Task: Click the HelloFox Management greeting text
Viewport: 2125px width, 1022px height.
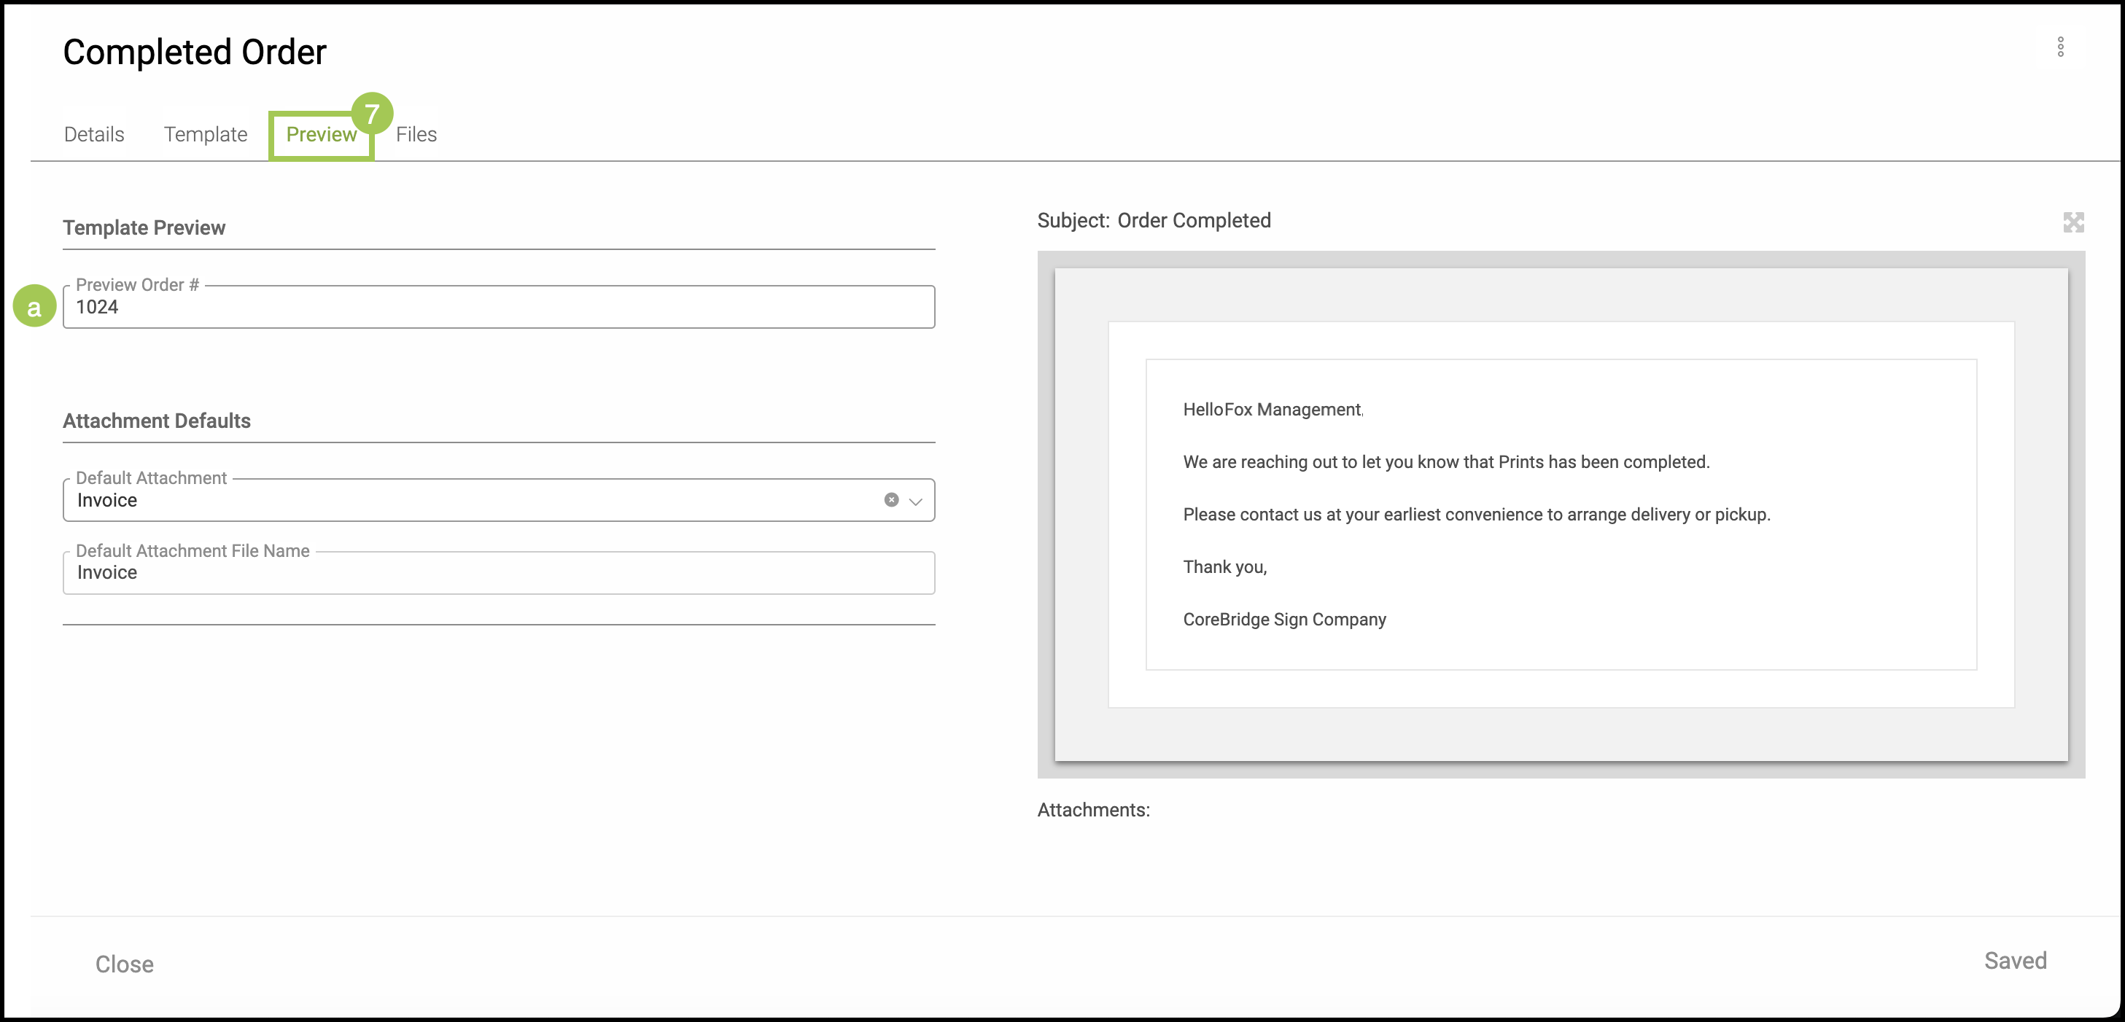Action: 1271,410
